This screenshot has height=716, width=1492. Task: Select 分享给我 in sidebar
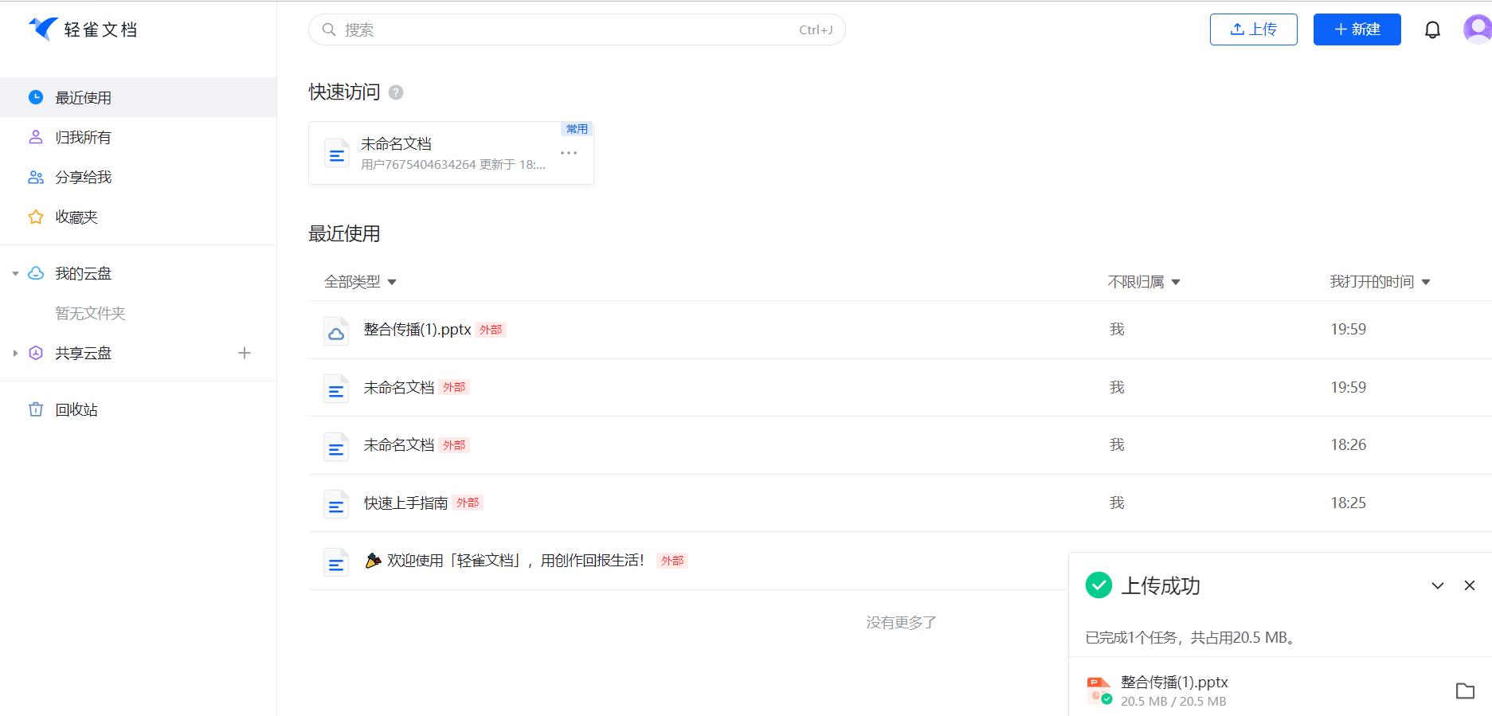tap(139, 177)
